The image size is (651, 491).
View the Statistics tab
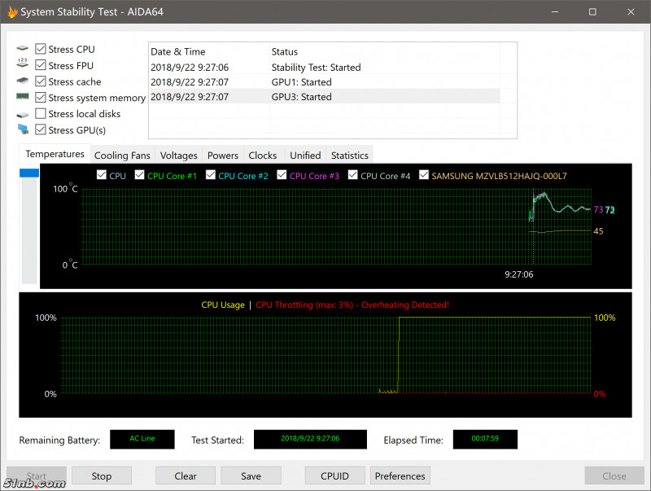coord(350,156)
